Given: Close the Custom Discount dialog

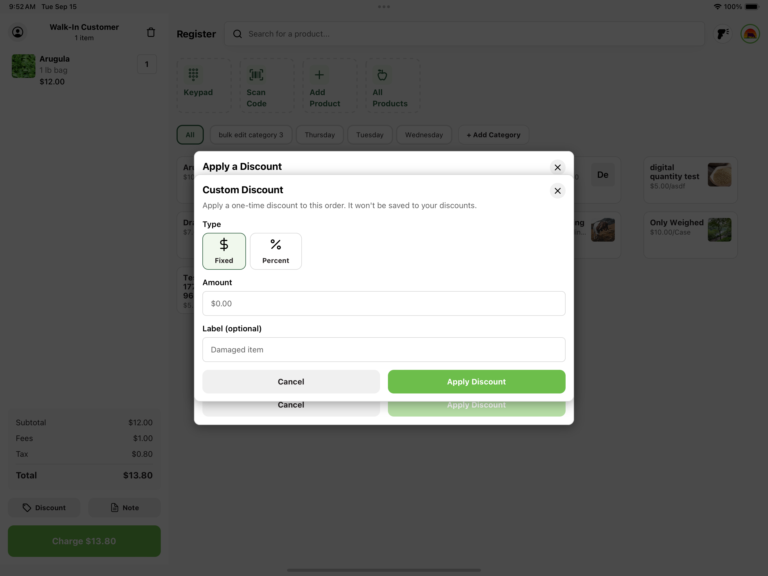Looking at the screenshot, I should [558, 191].
